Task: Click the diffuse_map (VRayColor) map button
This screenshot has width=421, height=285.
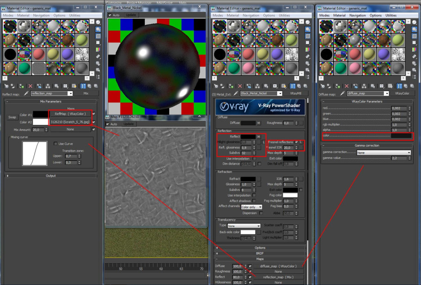Action: [x=278, y=266]
